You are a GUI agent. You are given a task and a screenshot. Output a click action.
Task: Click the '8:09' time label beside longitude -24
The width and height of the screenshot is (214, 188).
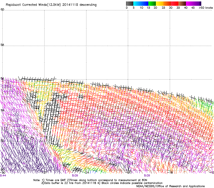(x=75, y=176)
